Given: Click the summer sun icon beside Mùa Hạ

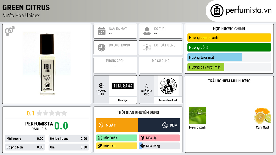Looking at the screenshot, I should [143, 138].
